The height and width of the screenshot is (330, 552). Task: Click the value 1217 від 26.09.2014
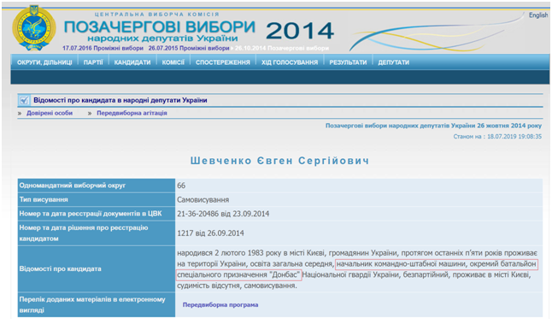[x=210, y=233]
